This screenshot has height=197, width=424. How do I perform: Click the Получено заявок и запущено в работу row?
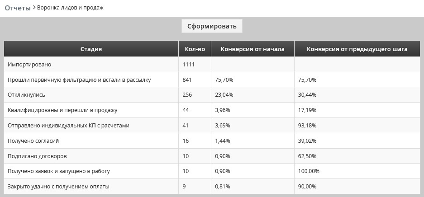(x=212, y=171)
